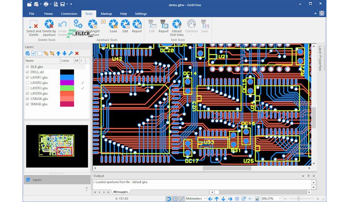The image size is (349, 202).
Task: Click the zoom in plus button
Action: pos(318,199)
